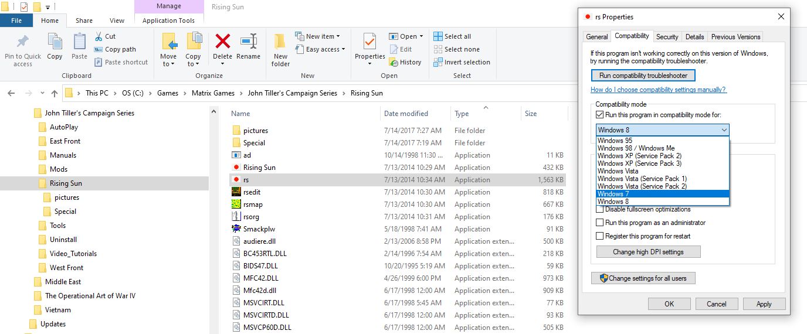807x334 pixels.
Task: Click Change high DPI settings button
Action: [x=648, y=252]
